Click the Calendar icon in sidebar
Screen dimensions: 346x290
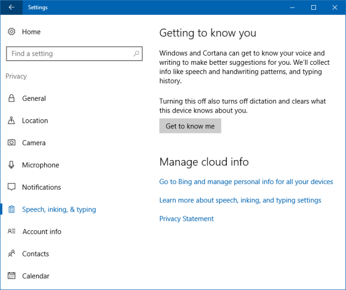(11, 276)
